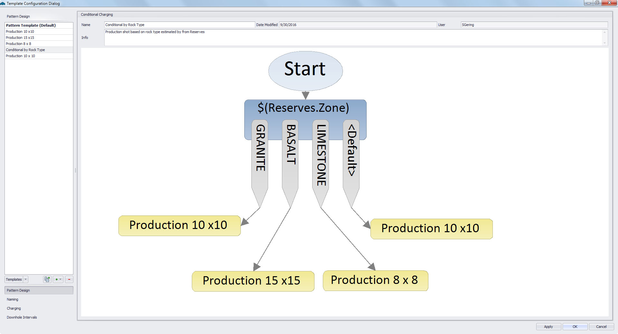Screen dimensions: 618x334
Task: Click Cancel to dismiss dialog
Action: tap(601, 327)
